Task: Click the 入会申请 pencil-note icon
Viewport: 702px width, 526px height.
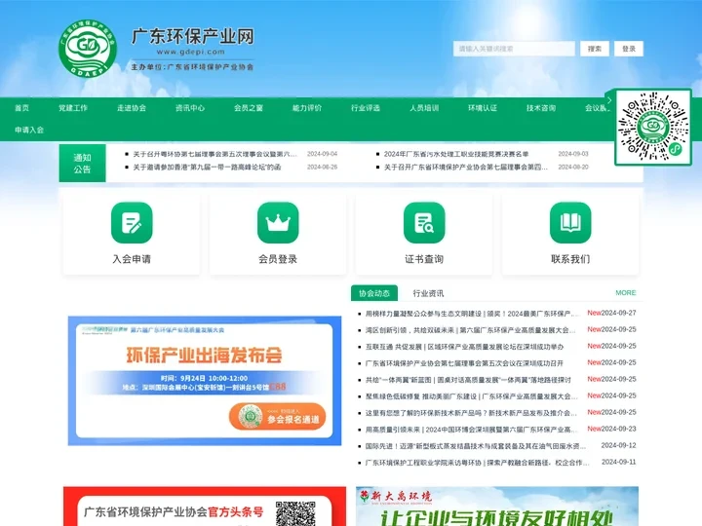Action: coord(132,223)
